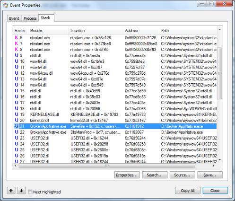The width and height of the screenshot is (235, 201).
Task: Click user-mode U icon for frame 19
Action: 17,114
